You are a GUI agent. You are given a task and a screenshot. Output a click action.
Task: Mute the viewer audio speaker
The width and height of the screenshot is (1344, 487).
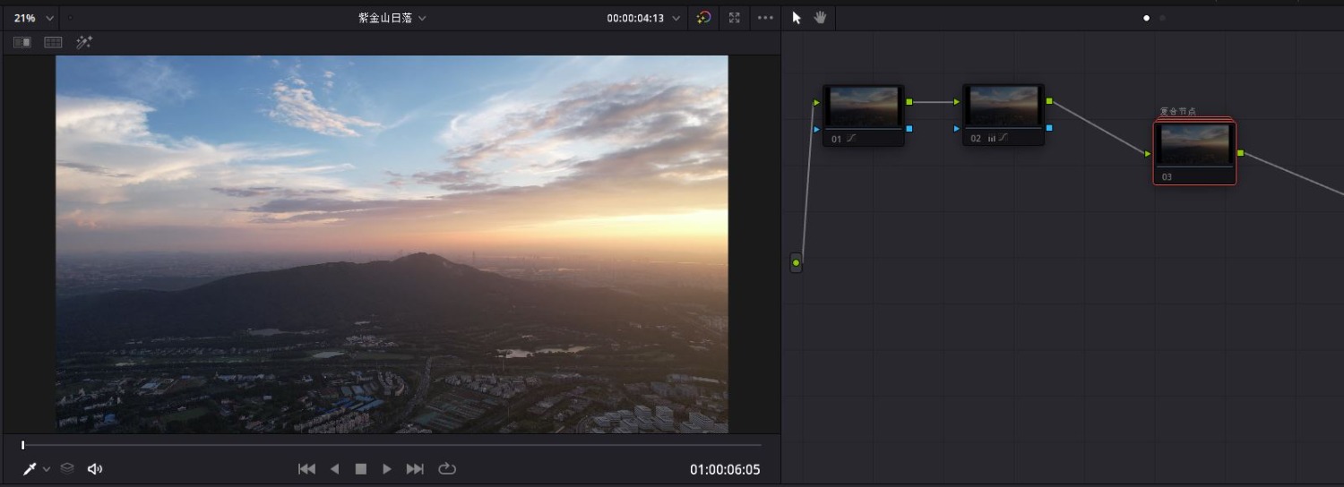pos(94,469)
